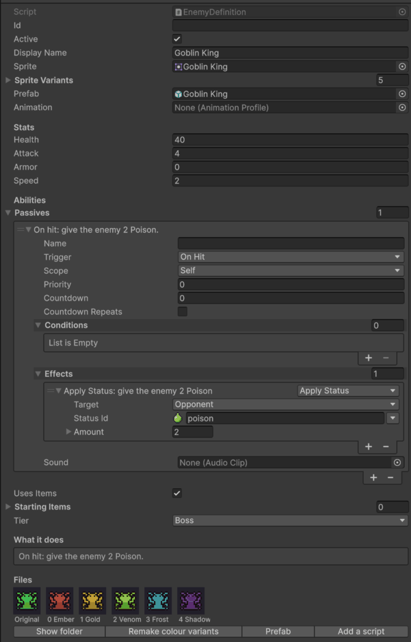Viewport: 411px width, 642px height.
Task: Open the Tier dropdown set to Boss
Action: click(x=291, y=520)
